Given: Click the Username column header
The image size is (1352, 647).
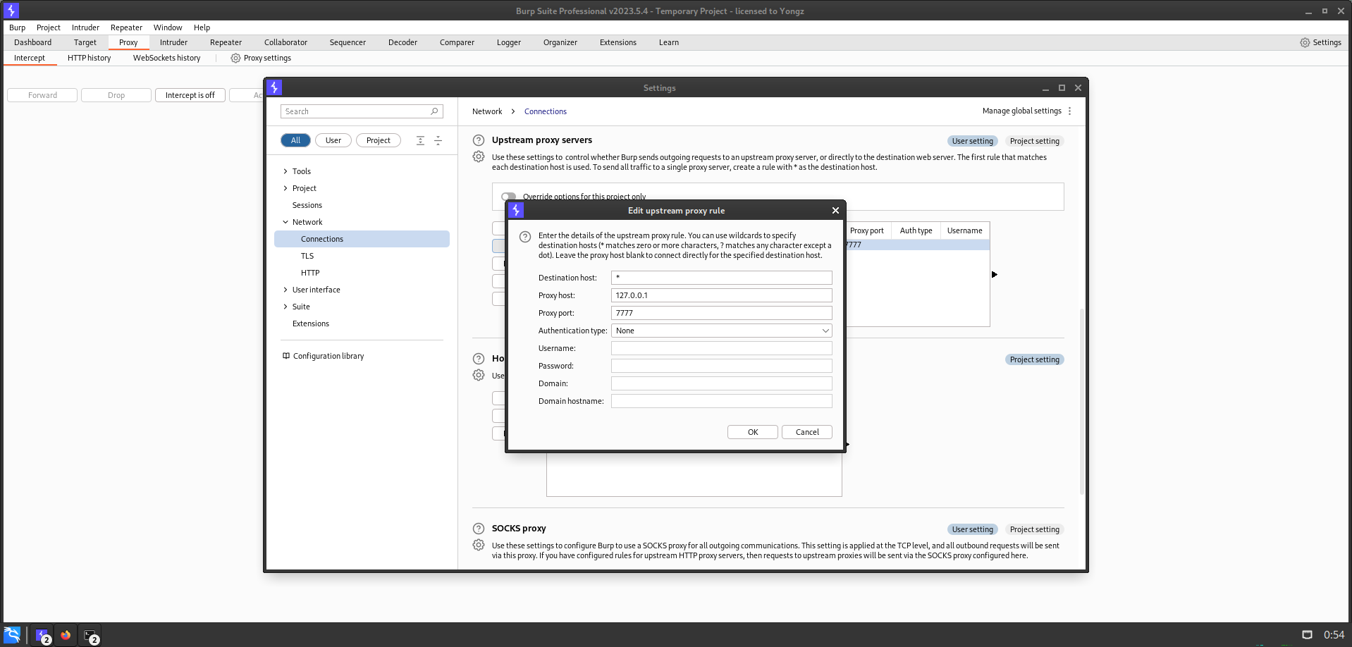Looking at the screenshot, I should point(964,230).
